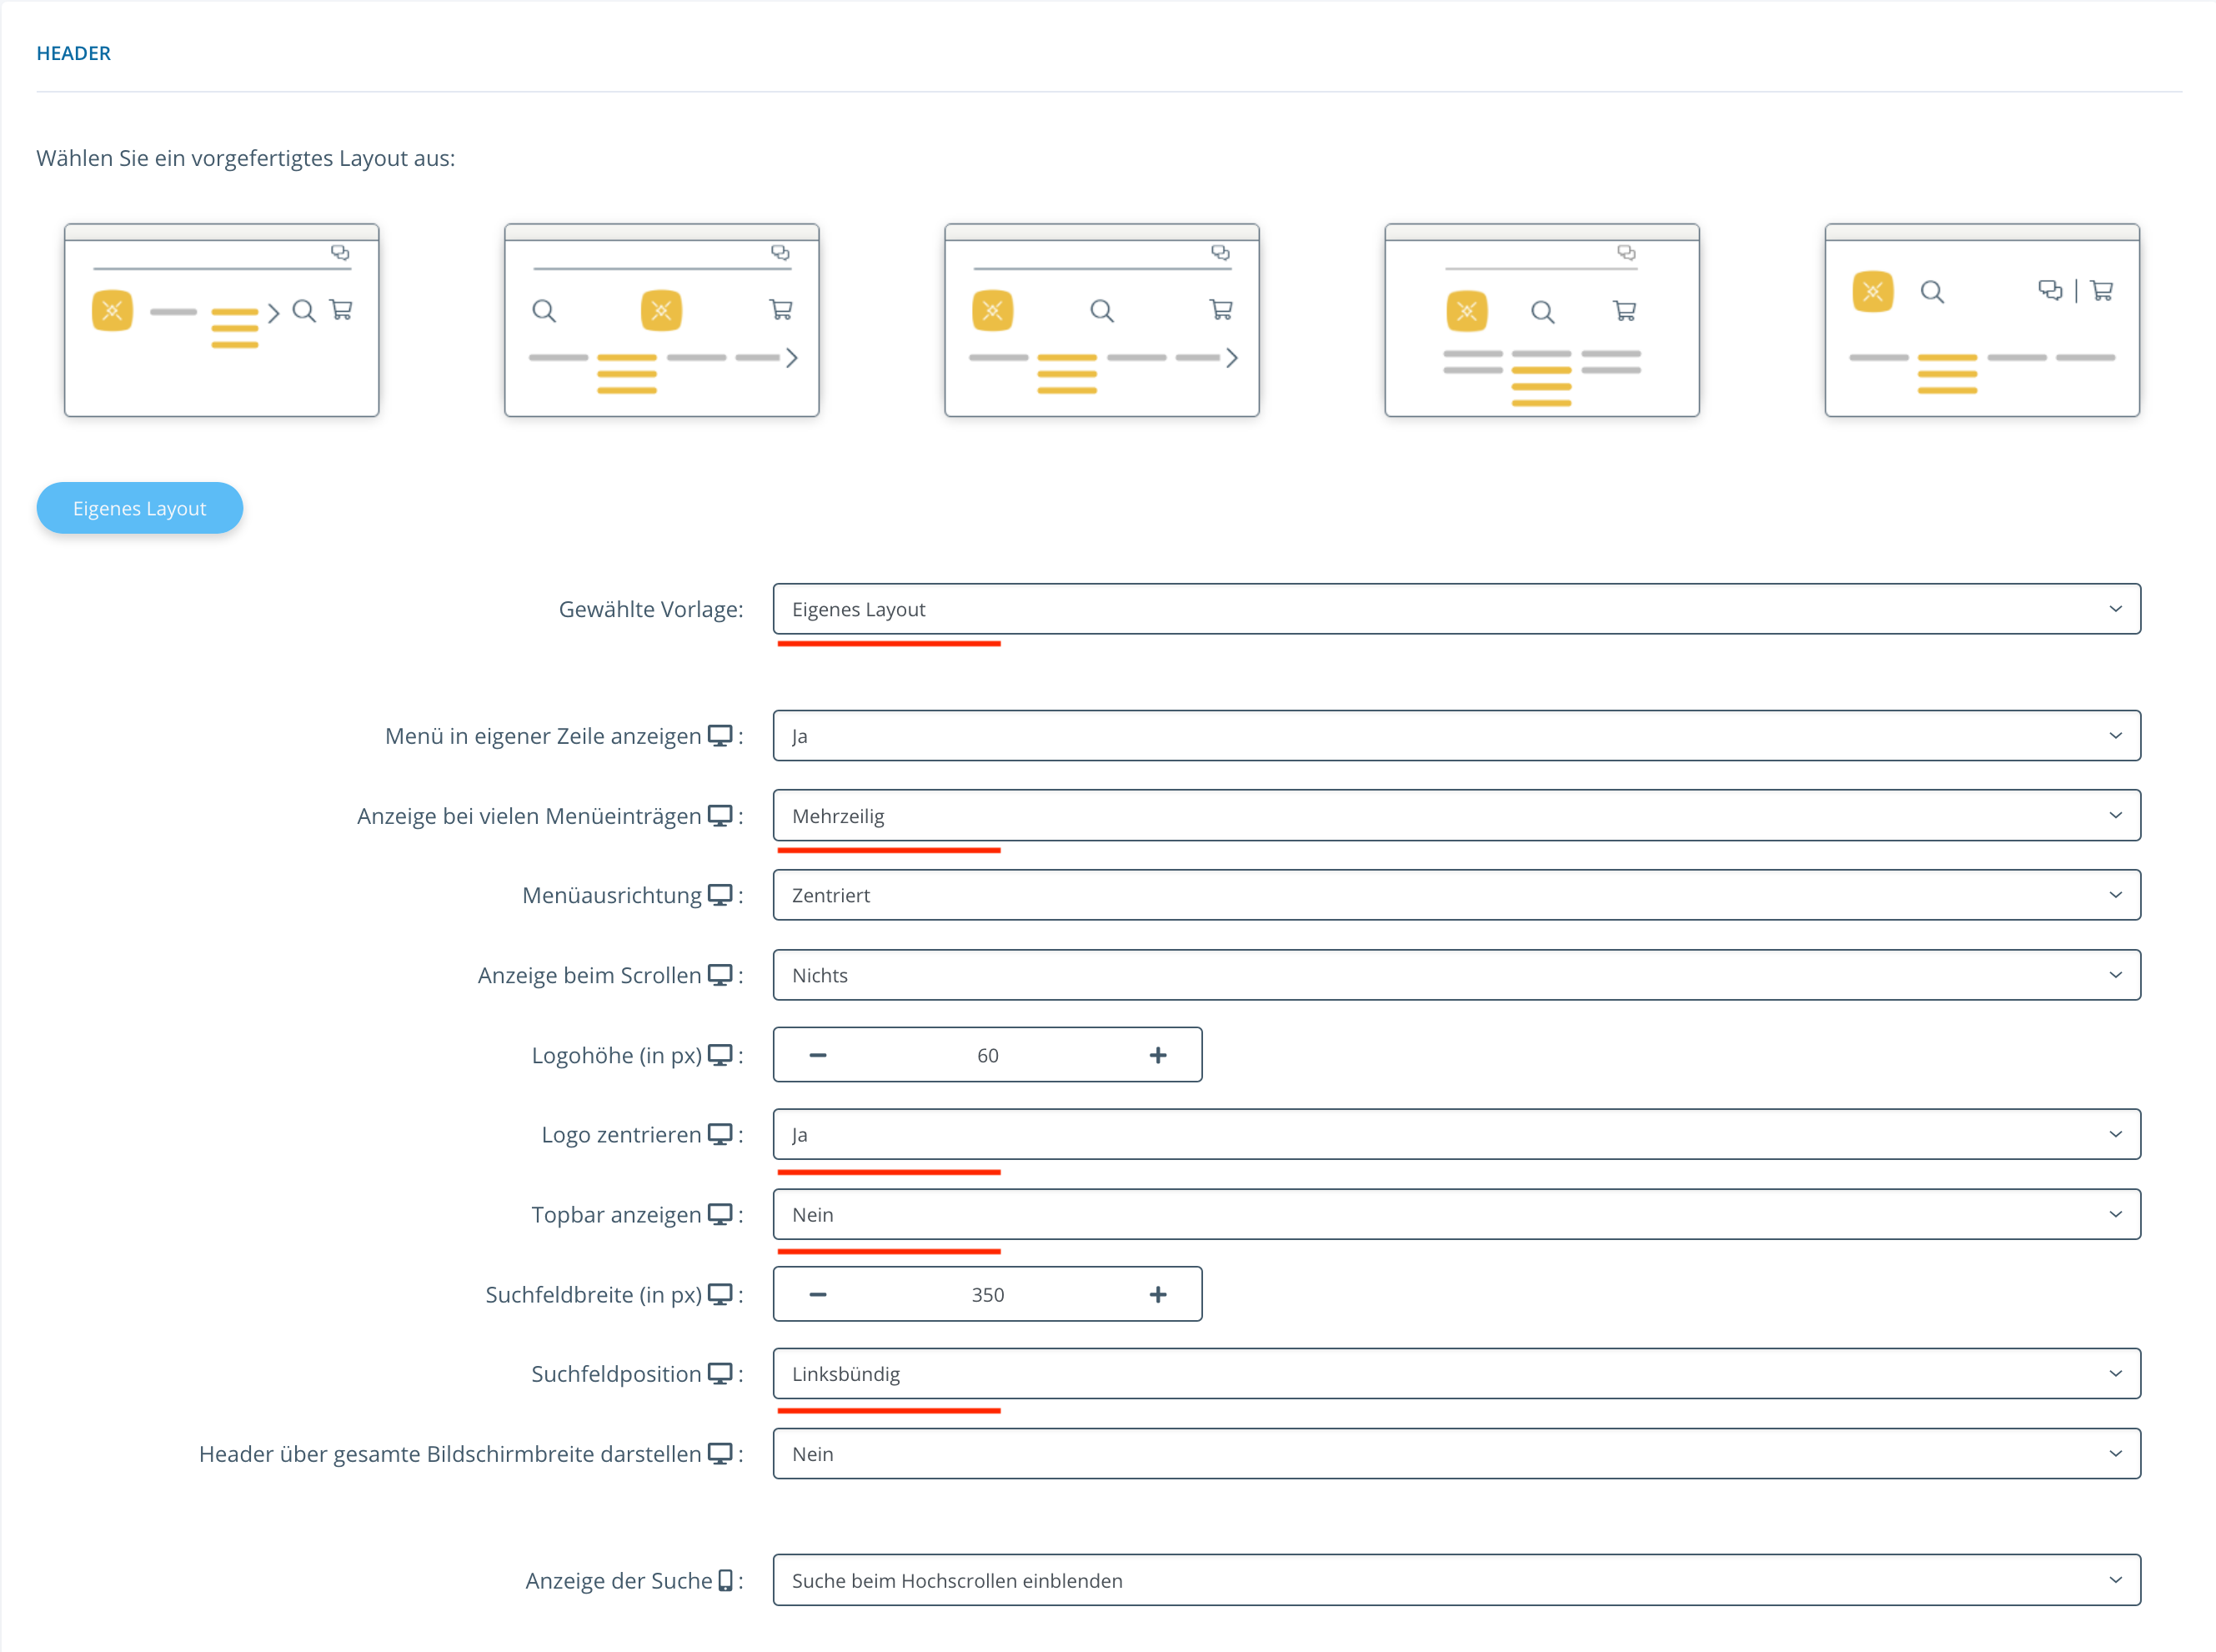Increase Logohöhe with the plus button
This screenshot has height=1652, width=2216.
(x=1157, y=1055)
